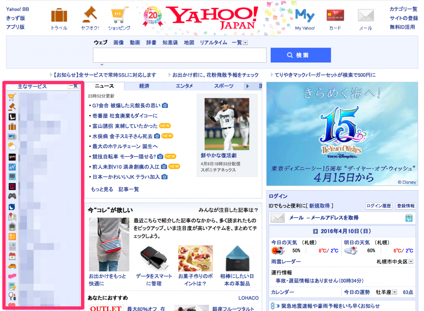
Task: Click the racket and lipstick icon in sidebar
Action: click(x=12, y=296)
